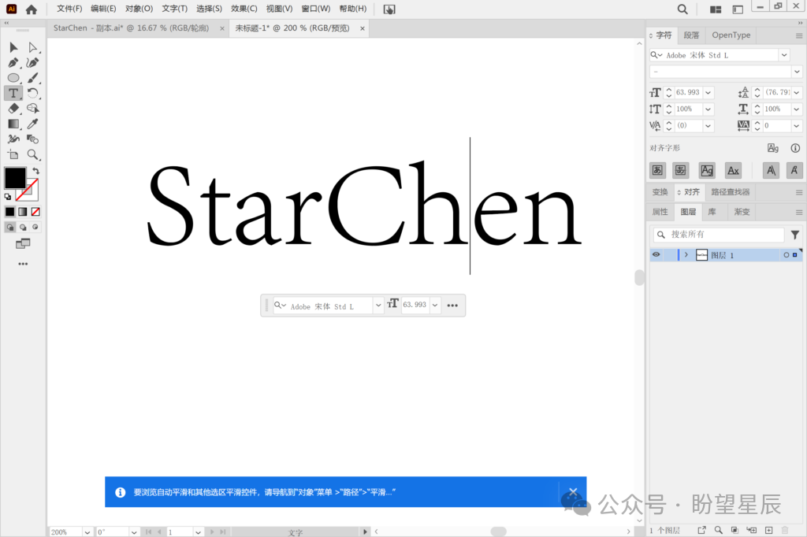Viewport: 807px width, 537px height.
Task: Toggle Draw Inside mode
Action: pyautogui.click(x=35, y=228)
